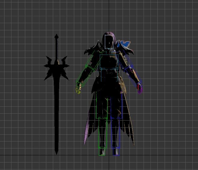Select the teal chest spine bone
This screenshot has height=170, width=198.
coord(109,62)
